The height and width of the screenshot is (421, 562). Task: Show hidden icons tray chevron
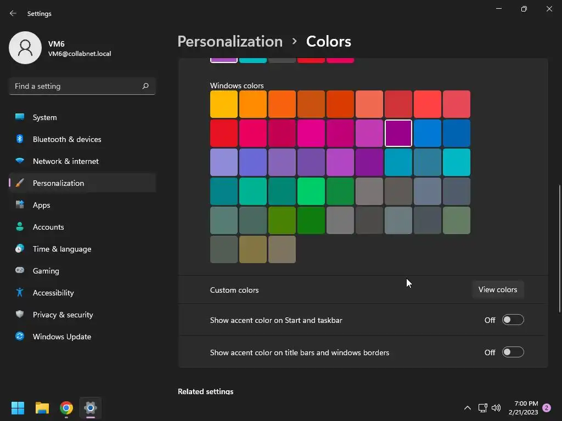click(x=468, y=408)
